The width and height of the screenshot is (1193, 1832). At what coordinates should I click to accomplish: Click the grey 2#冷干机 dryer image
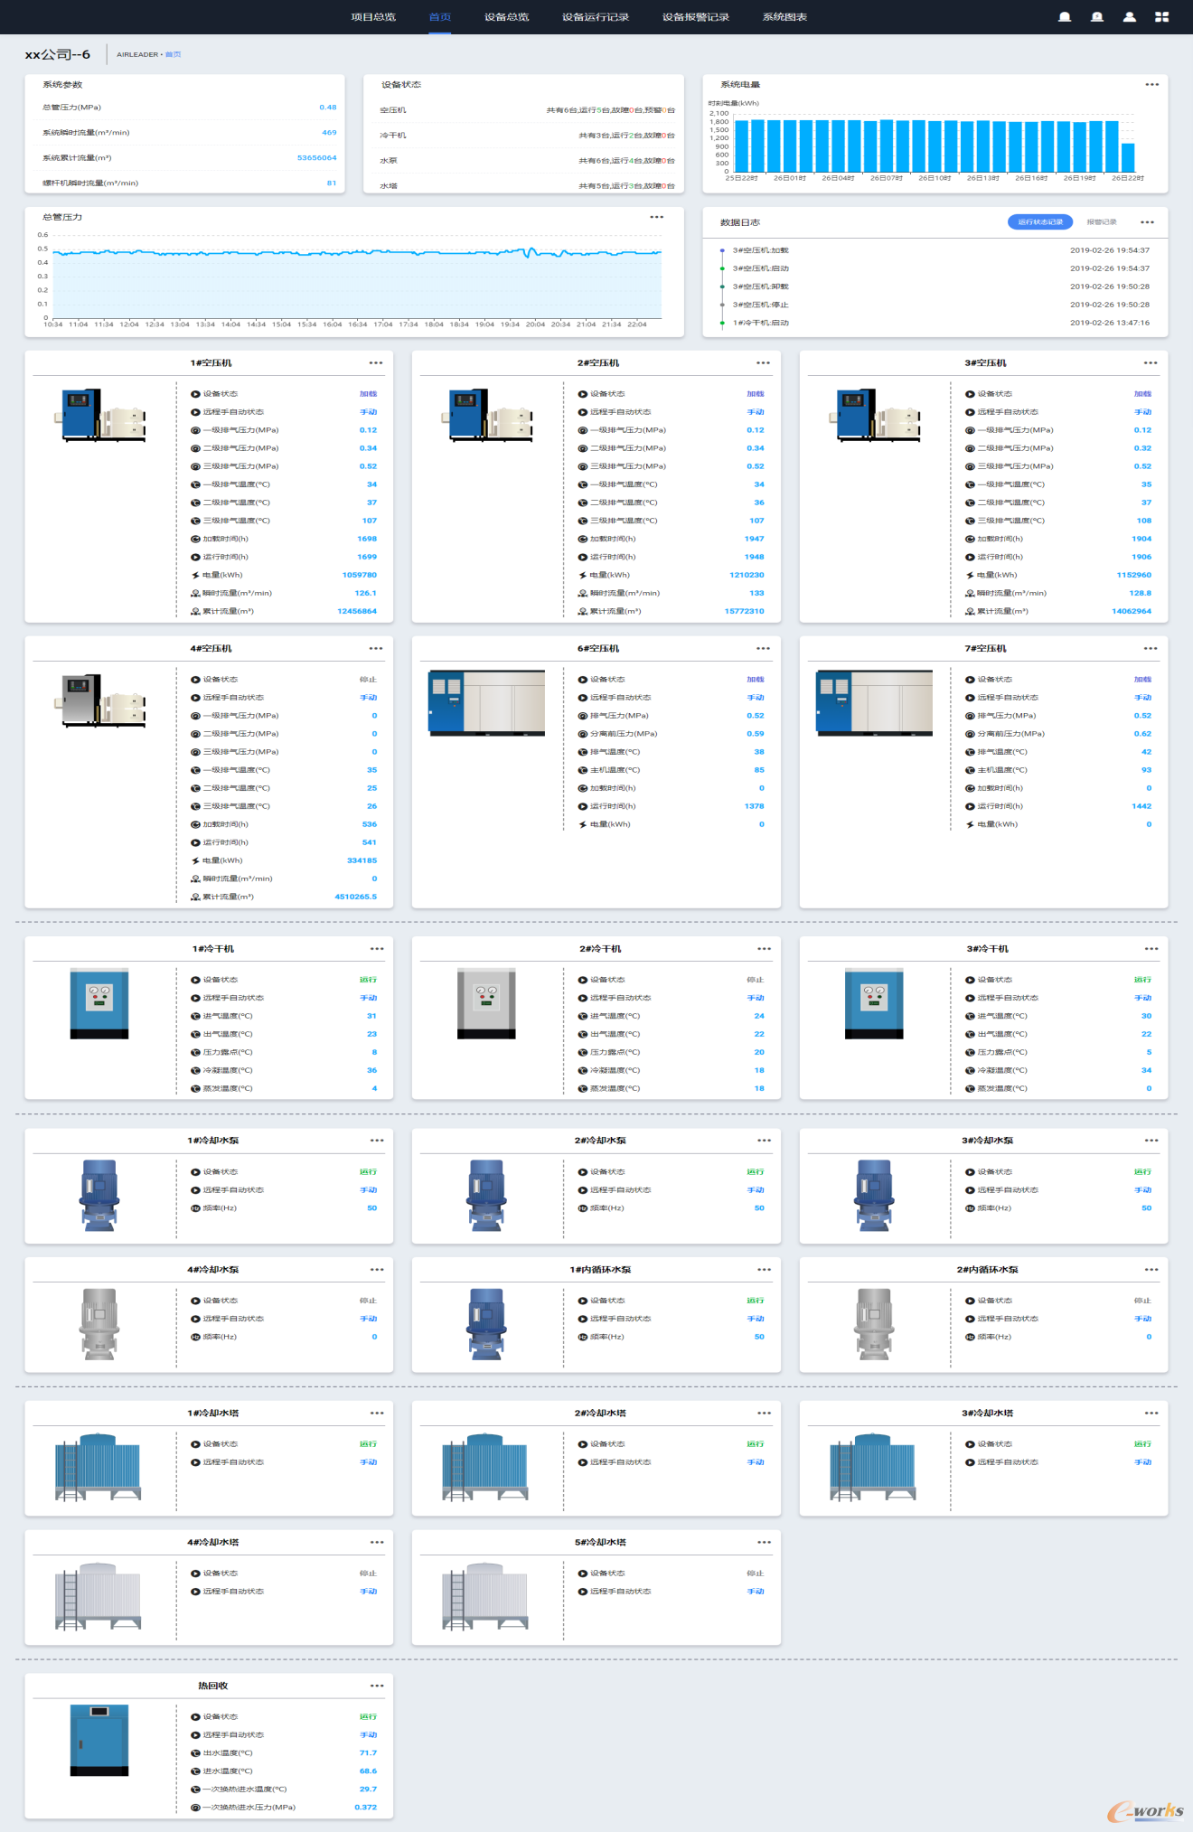486,1004
